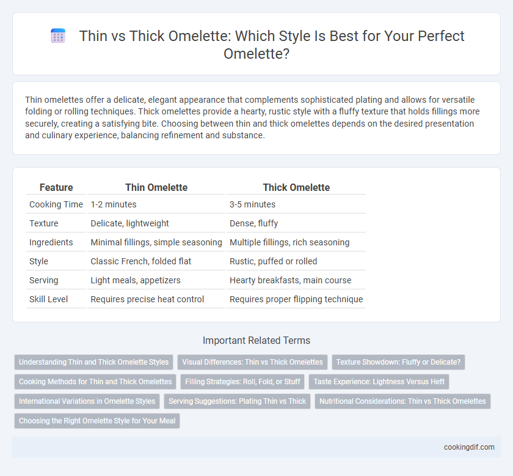Open Taste Experience: Lightness Versus Heft tag
This screenshot has height=476, width=513.
tap(379, 382)
